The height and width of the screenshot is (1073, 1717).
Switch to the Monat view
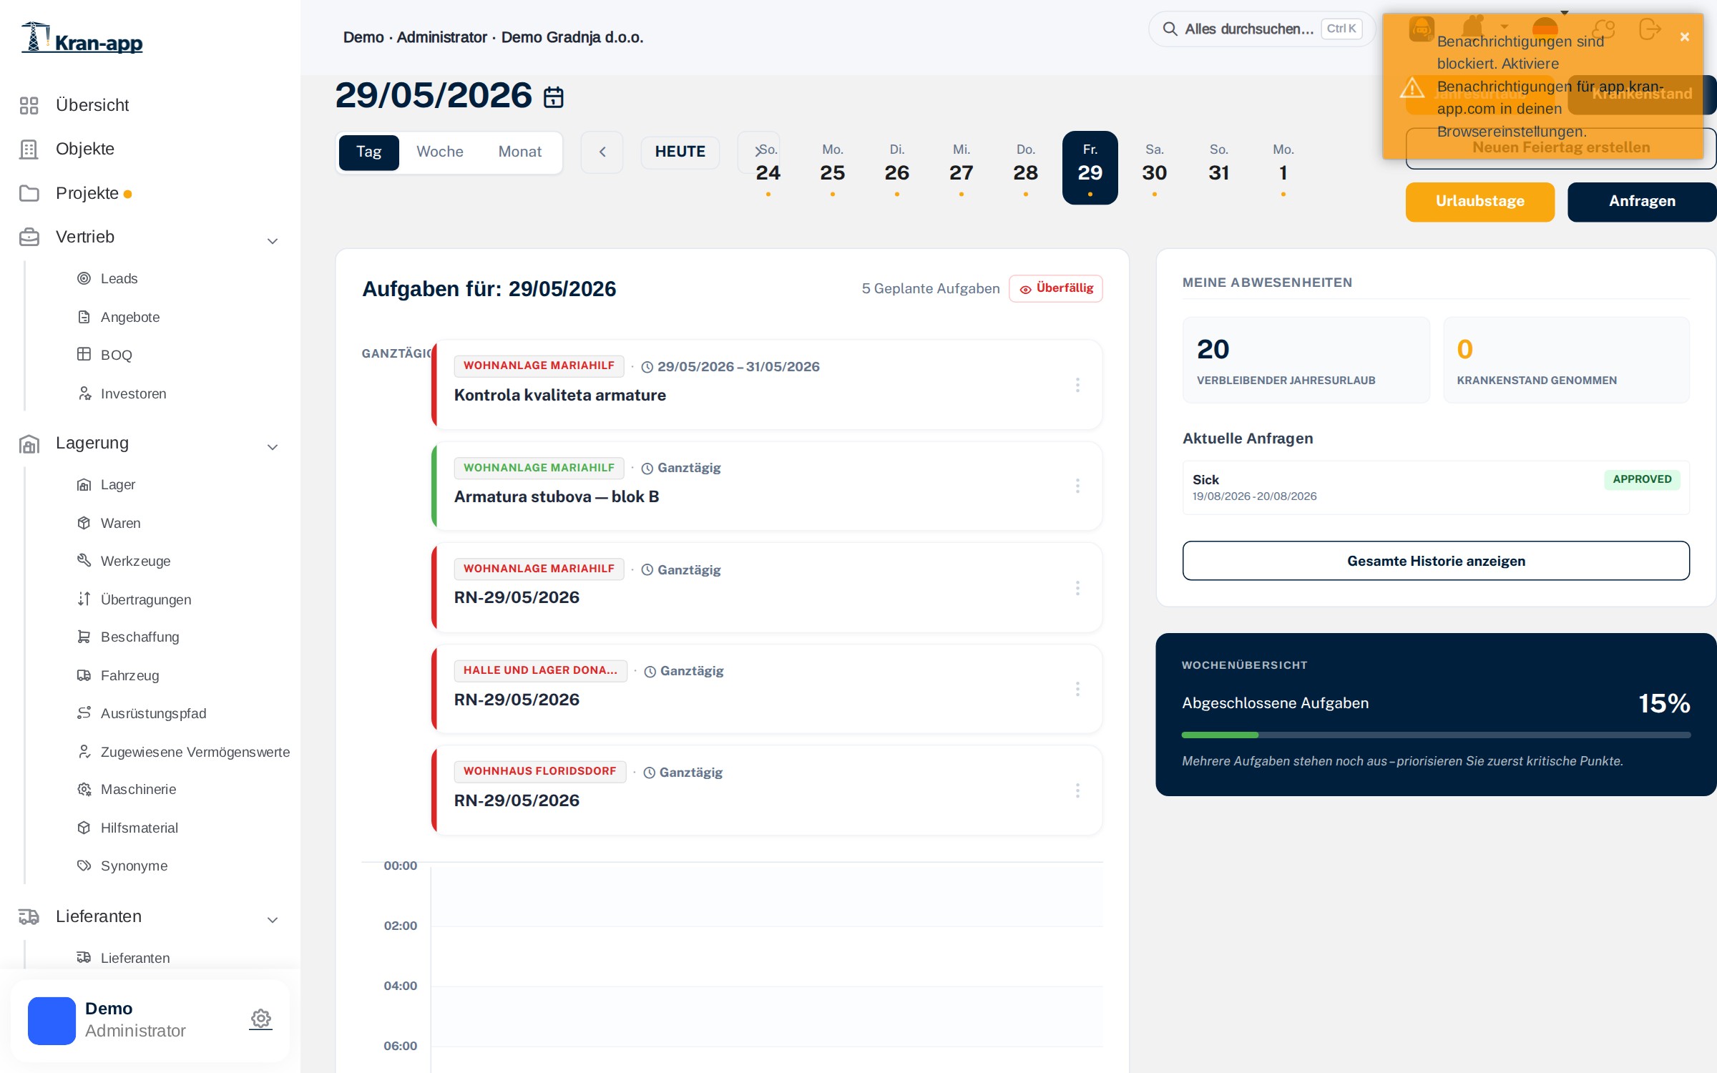click(520, 152)
